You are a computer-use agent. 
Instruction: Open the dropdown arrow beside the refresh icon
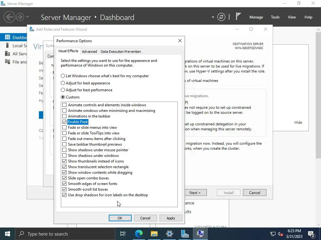[213, 17]
